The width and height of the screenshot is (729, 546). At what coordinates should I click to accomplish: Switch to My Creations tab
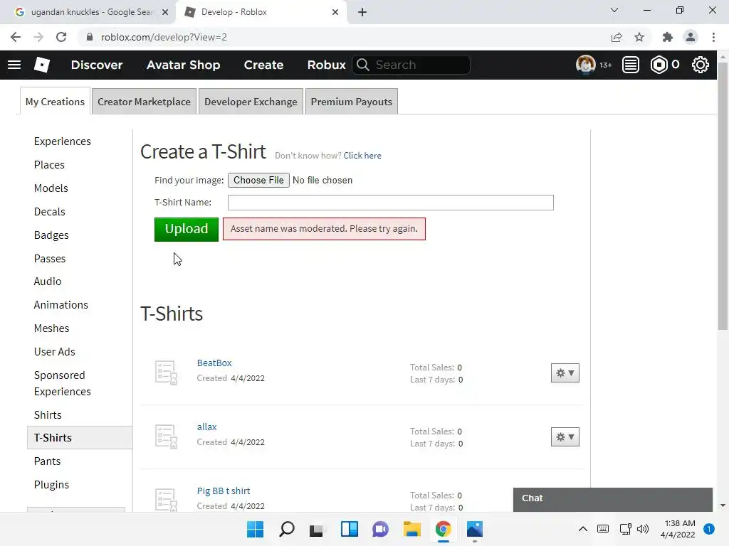[55, 101]
